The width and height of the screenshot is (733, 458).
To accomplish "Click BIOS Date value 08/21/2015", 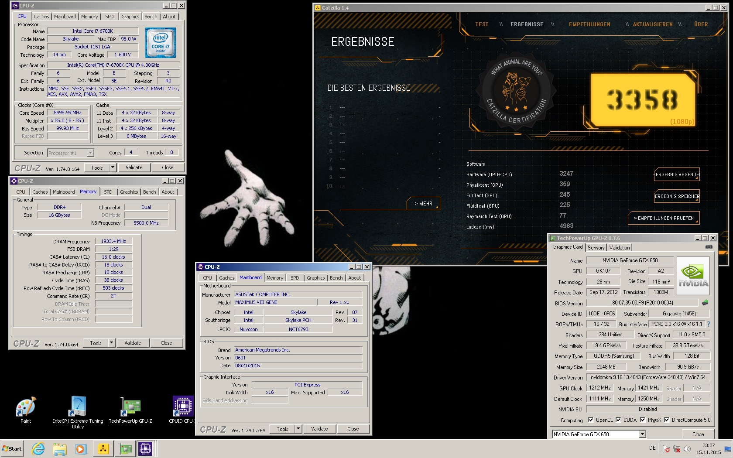I will (298, 366).
